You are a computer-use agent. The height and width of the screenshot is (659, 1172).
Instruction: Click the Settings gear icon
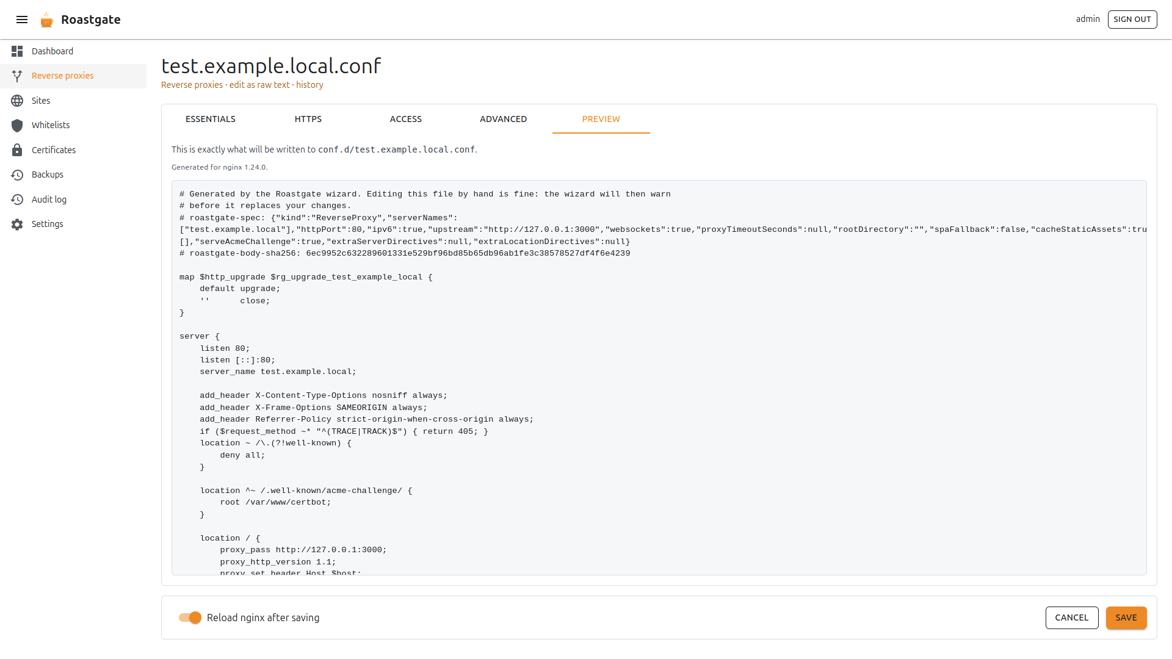pyautogui.click(x=17, y=224)
